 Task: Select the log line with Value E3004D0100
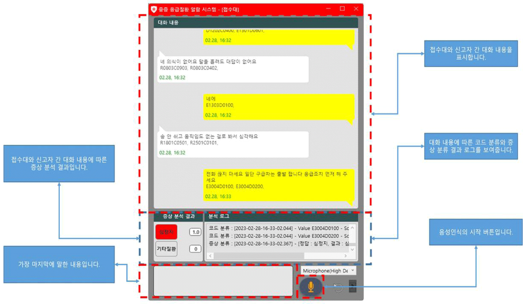click(x=279, y=228)
